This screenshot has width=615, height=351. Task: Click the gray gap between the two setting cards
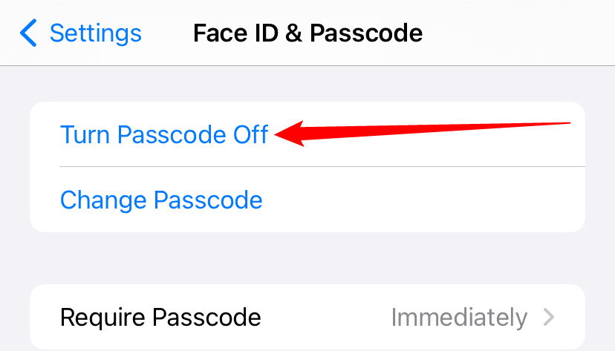pos(307,258)
